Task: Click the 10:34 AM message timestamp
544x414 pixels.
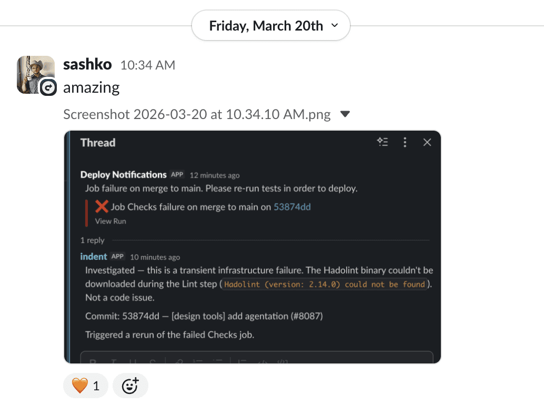Action: [148, 65]
